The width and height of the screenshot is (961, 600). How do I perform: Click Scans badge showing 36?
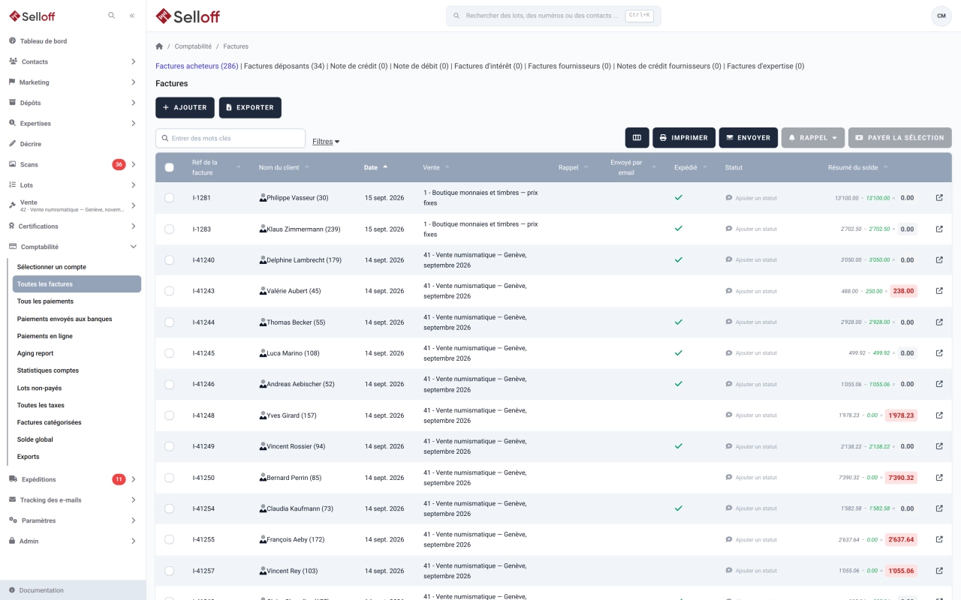tap(119, 164)
